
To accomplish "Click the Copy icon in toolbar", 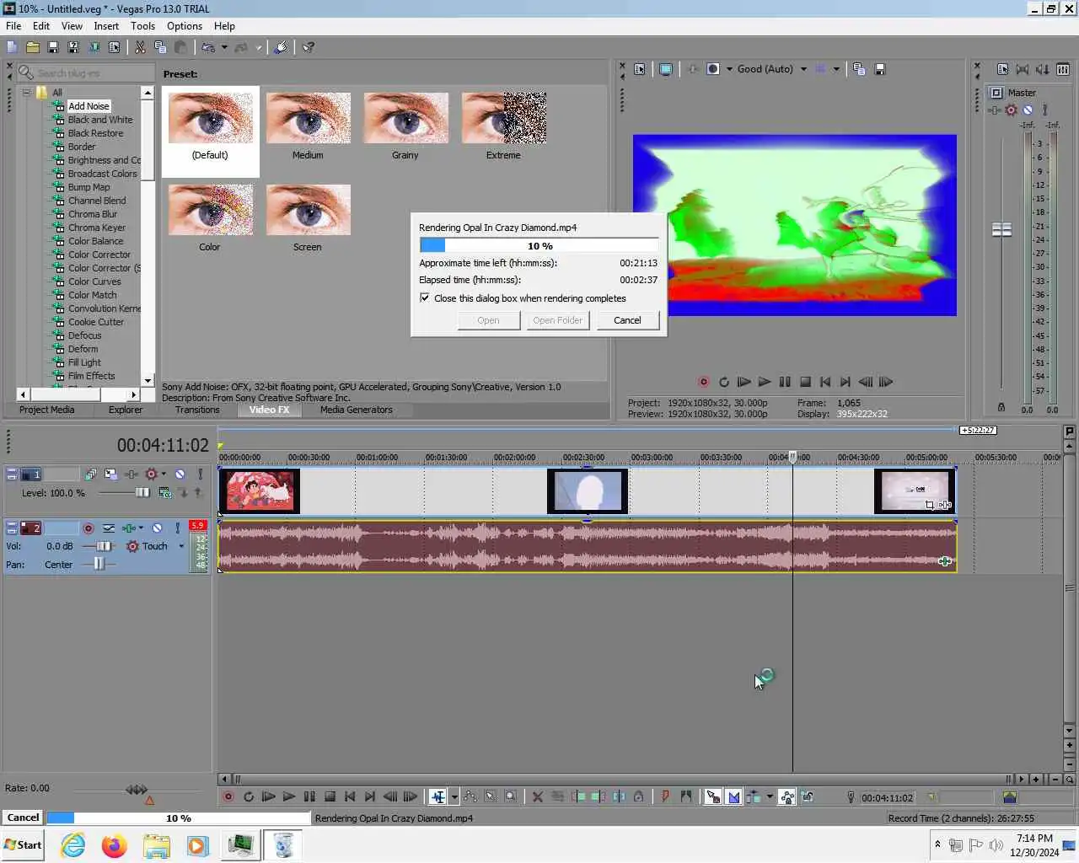I will click(x=160, y=48).
